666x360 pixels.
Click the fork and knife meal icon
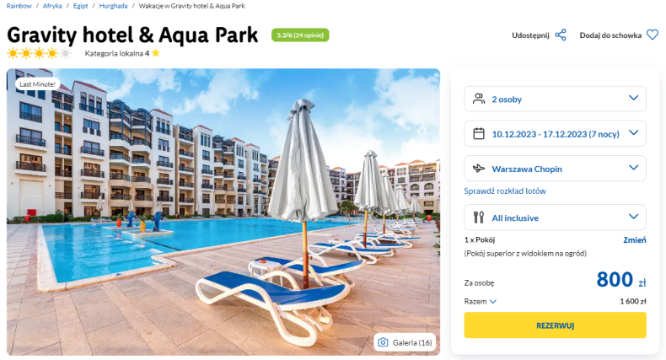(479, 218)
